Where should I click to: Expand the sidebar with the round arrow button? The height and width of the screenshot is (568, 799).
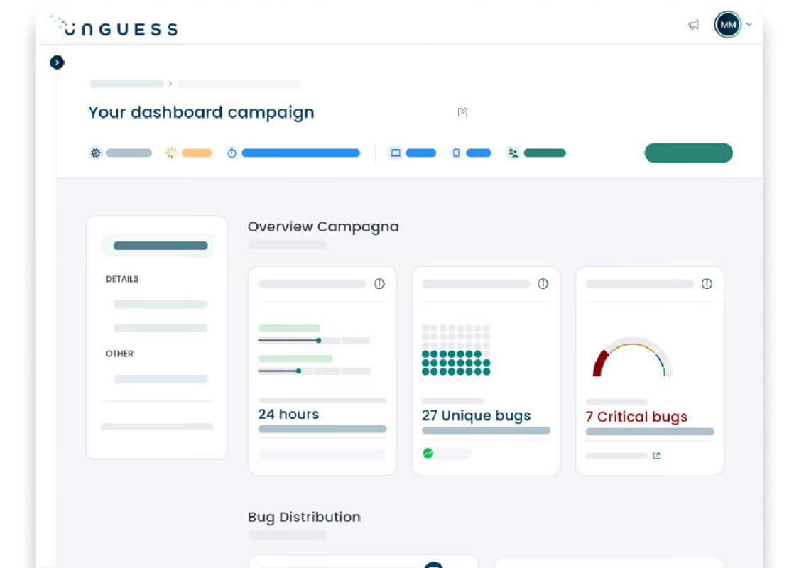(57, 62)
